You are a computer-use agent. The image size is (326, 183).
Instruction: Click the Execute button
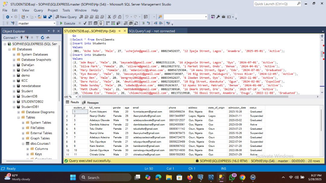67,23
